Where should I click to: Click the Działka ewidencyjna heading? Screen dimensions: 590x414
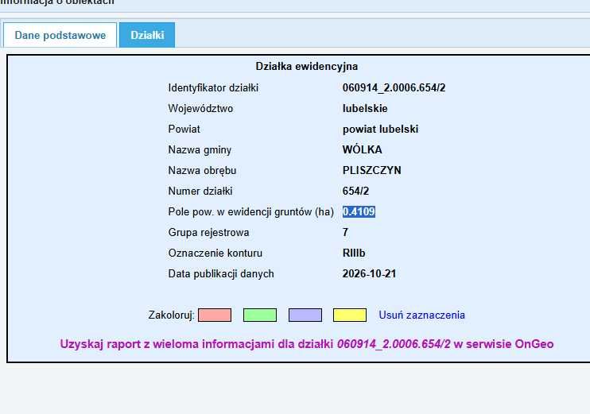tap(307, 67)
